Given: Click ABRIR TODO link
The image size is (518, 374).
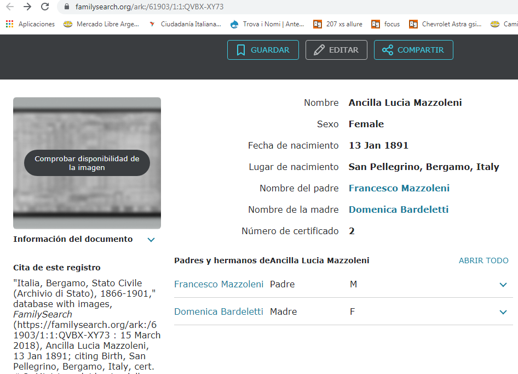Looking at the screenshot, I should coord(484,260).
